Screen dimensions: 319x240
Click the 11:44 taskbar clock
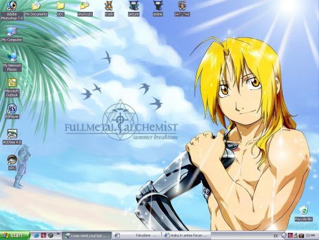(x=311, y=236)
